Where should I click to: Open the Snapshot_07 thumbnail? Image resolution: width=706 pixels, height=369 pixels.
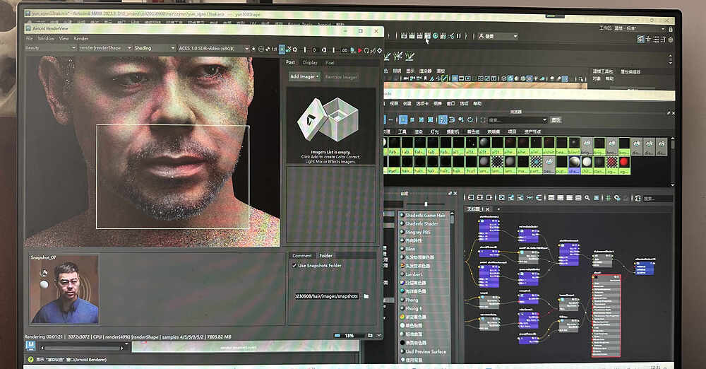point(64,289)
